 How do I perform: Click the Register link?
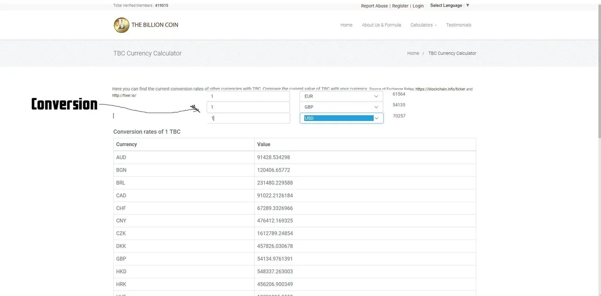pyautogui.click(x=400, y=6)
